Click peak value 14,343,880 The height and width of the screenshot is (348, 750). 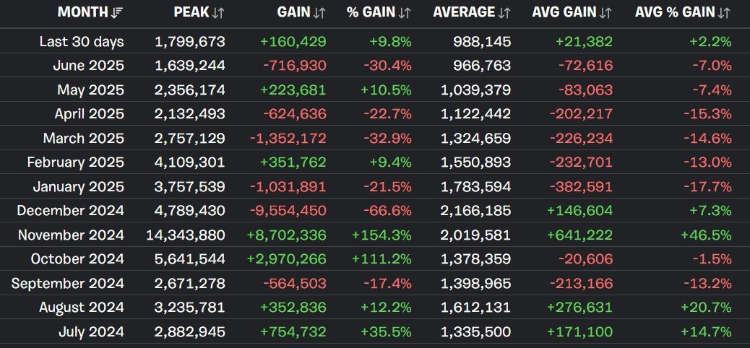[189, 235]
